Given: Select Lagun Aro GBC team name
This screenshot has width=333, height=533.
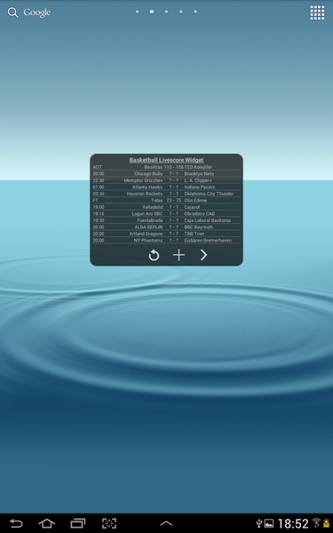Looking at the screenshot, I should pos(147,214).
